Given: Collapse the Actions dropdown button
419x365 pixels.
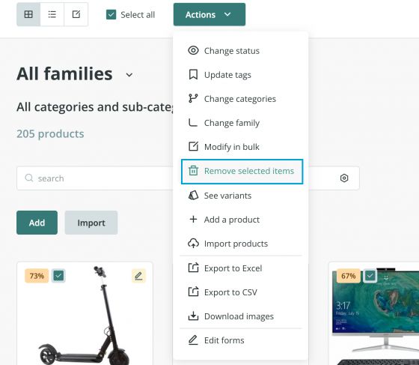Looking at the screenshot, I should click(x=209, y=14).
